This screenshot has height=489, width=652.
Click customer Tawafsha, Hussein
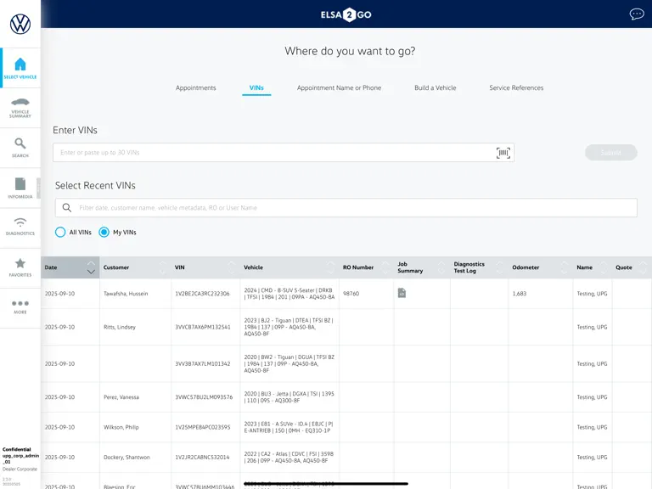[126, 294]
